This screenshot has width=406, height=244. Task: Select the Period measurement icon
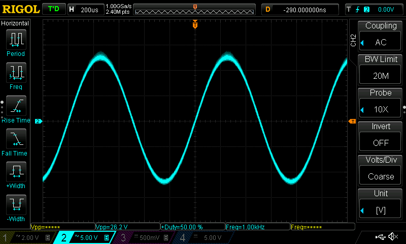pos(16,40)
